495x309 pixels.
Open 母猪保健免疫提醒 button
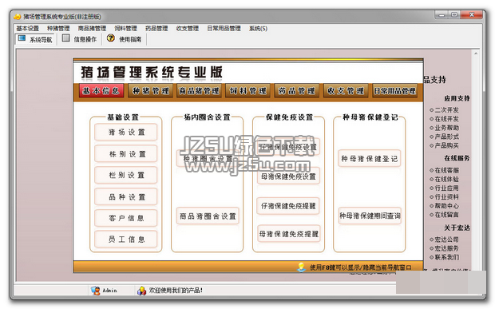coord(288,234)
